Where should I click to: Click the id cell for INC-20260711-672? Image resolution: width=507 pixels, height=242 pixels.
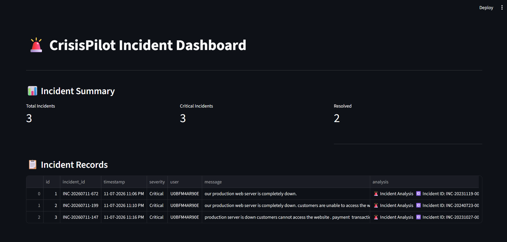[x=52, y=194]
